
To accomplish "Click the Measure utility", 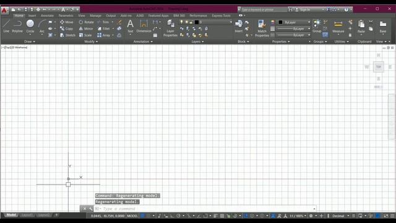I will click(x=338, y=27).
